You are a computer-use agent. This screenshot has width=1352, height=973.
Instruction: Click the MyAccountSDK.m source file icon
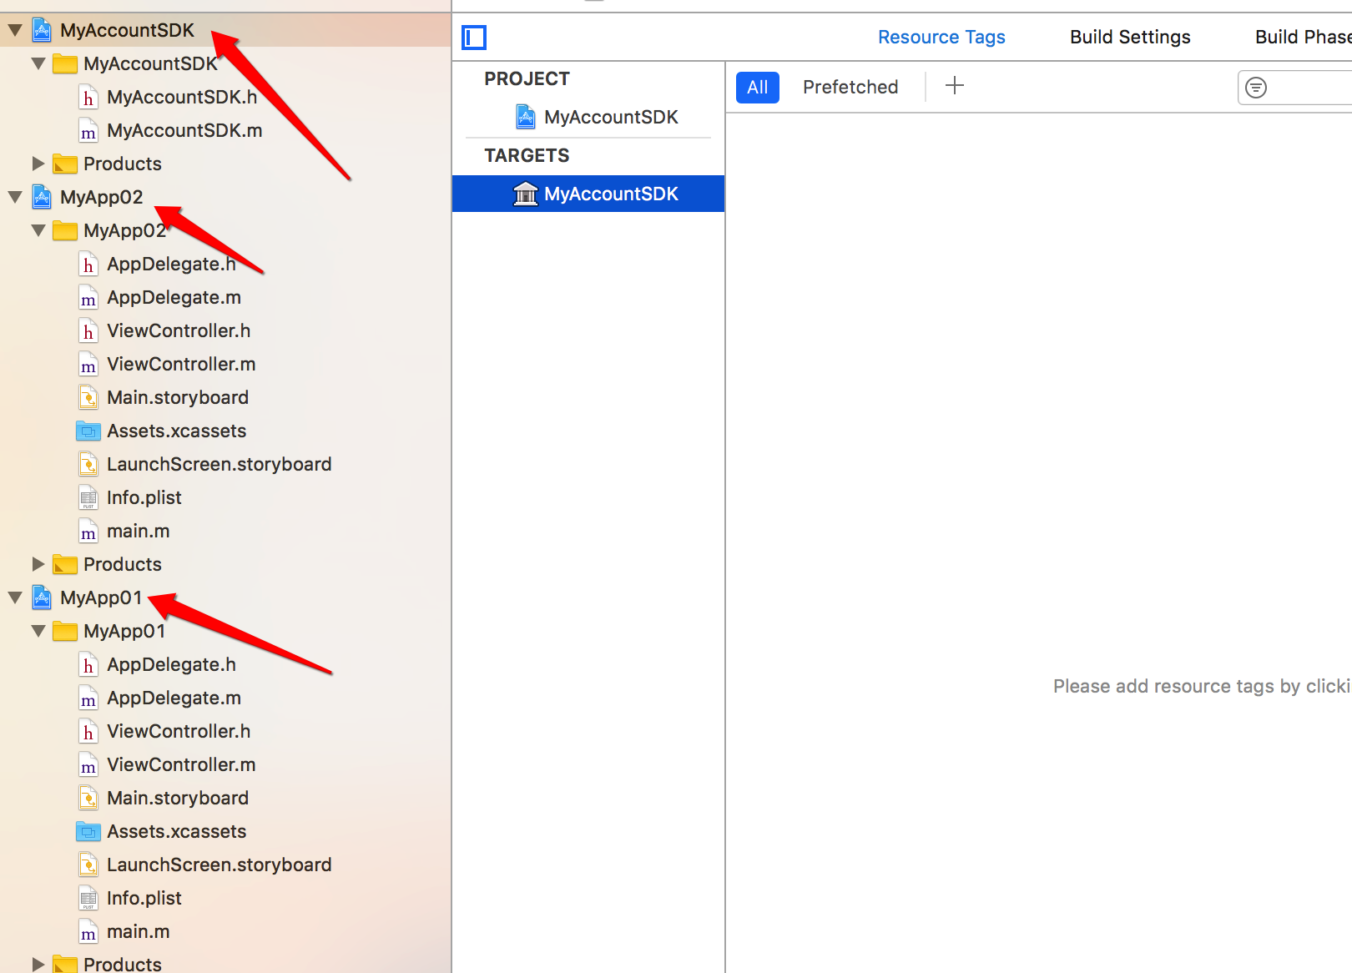tap(88, 131)
